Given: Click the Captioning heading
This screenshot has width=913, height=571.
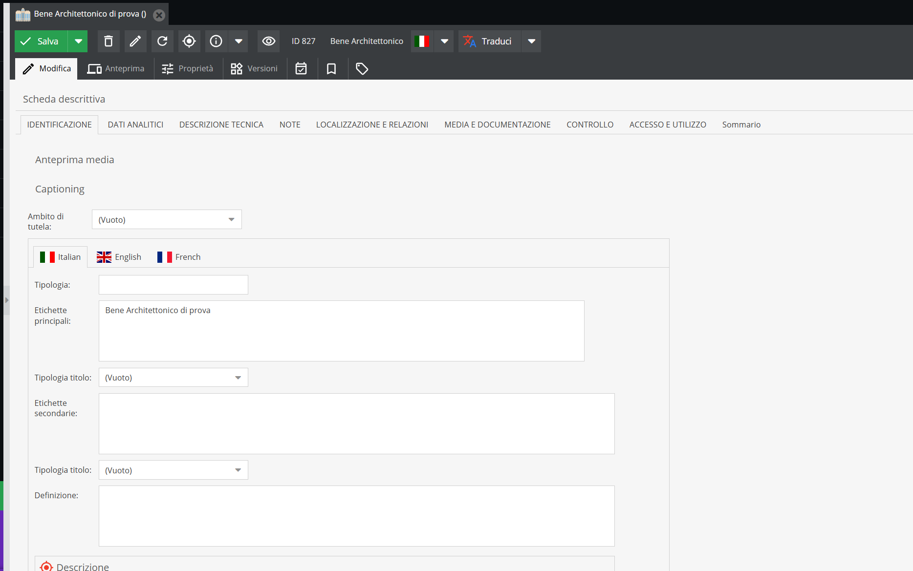Looking at the screenshot, I should (60, 189).
